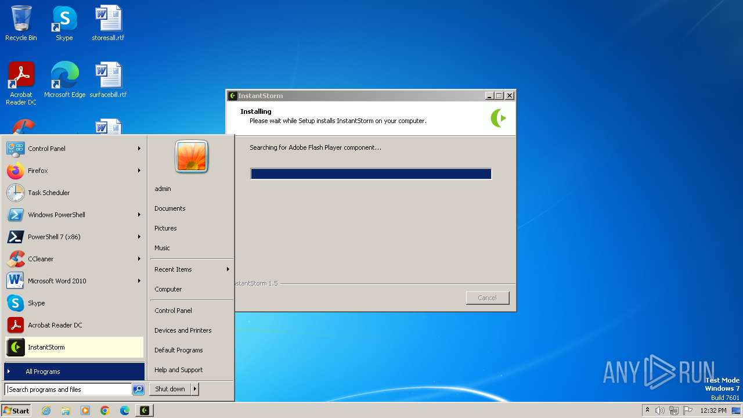The image size is (743, 418).
Task: Open Skype desktop shortcut
Action: click(x=64, y=23)
